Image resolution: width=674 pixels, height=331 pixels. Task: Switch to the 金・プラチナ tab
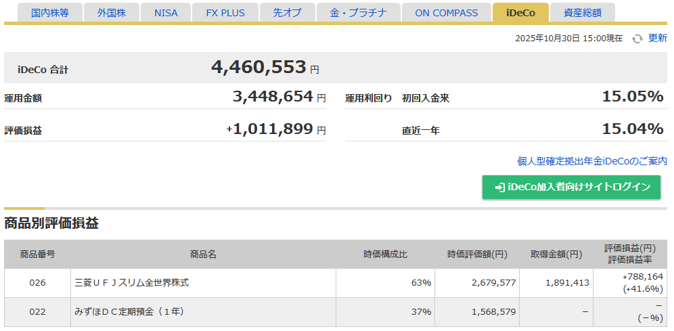point(358,13)
